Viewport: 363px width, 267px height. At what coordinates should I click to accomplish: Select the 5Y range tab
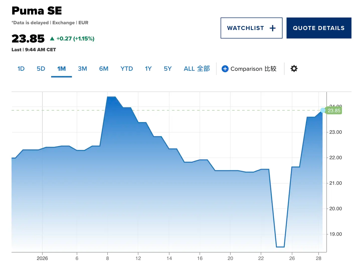click(167, 69)
